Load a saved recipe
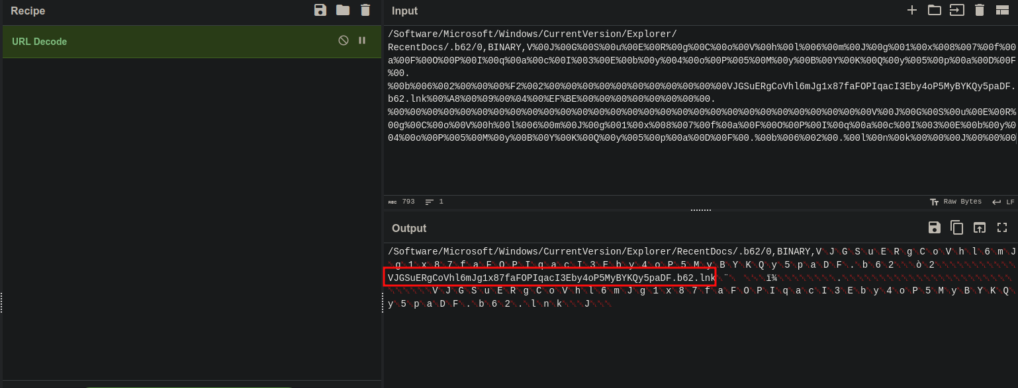This screenshot has width=1018, height=388. point(342,10)
